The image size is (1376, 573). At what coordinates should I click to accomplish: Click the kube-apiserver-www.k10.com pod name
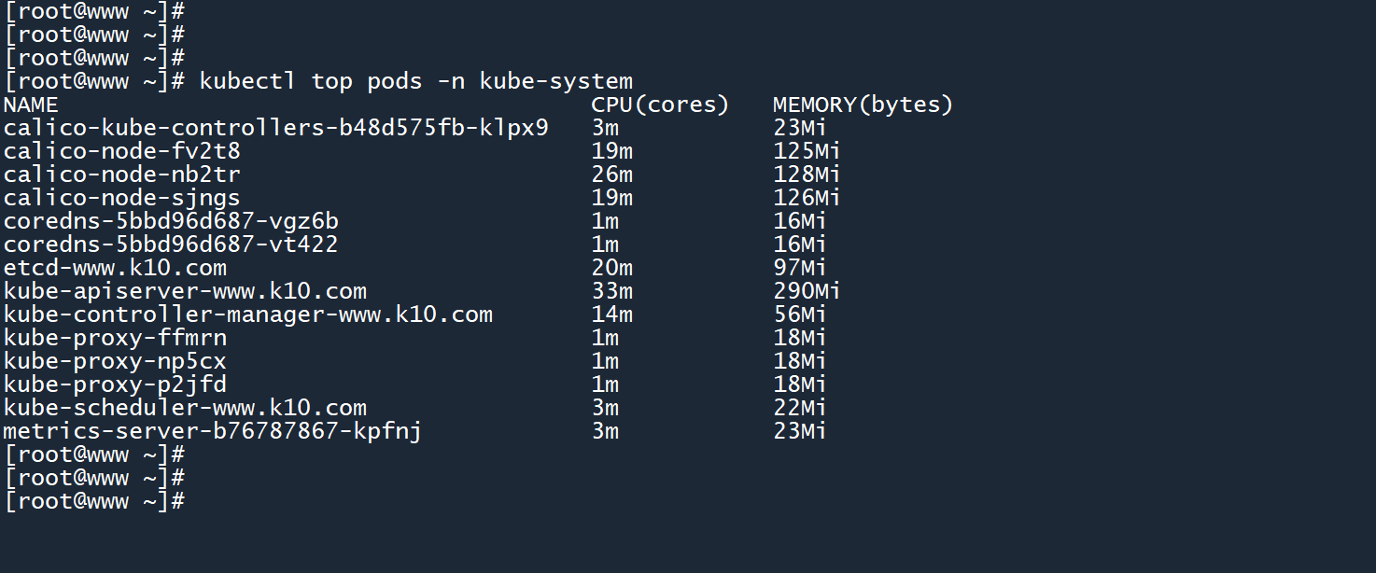[x=185, y=291]
